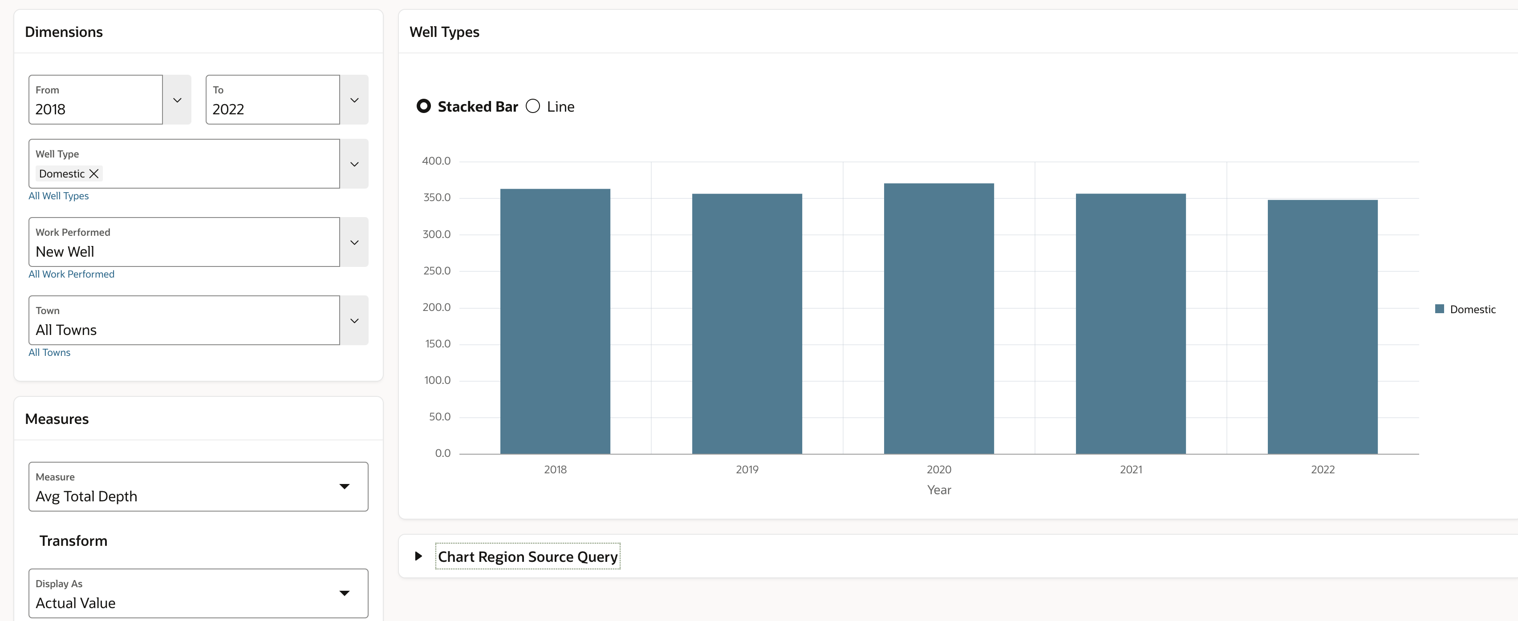Remove the Domestic filter chip

click(x=93, y=173)
